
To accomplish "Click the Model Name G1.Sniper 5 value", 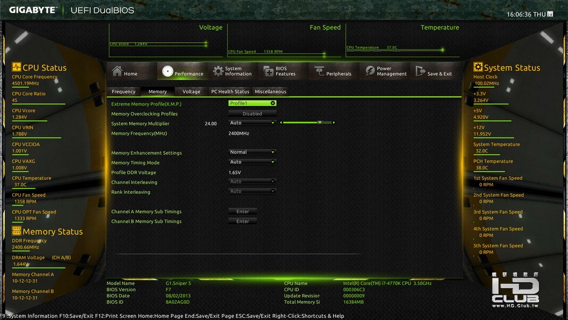I will point(178,283).
